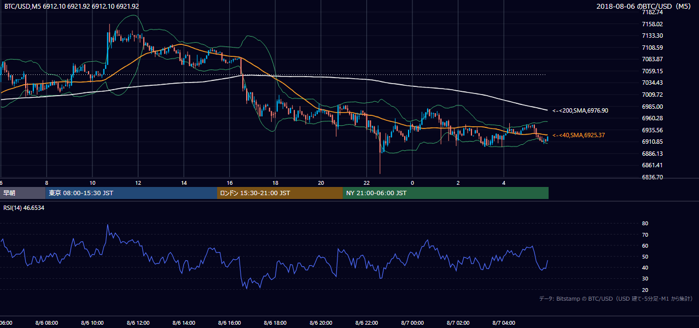This screenshot has height=328, width=699.
Task: Select price axis label 7083.87
Action: (653, 59)
